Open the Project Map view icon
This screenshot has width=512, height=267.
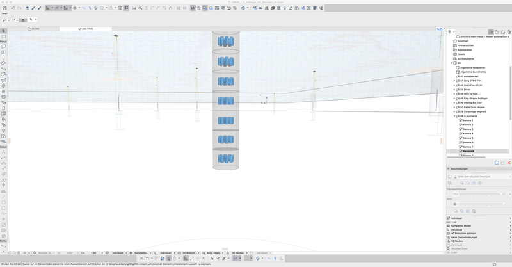[491, 31]
